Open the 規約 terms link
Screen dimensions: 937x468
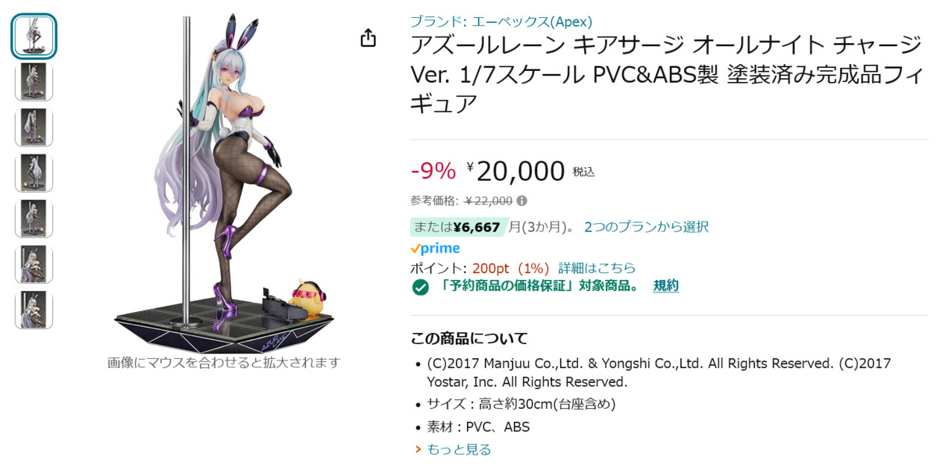coord(666,286)
